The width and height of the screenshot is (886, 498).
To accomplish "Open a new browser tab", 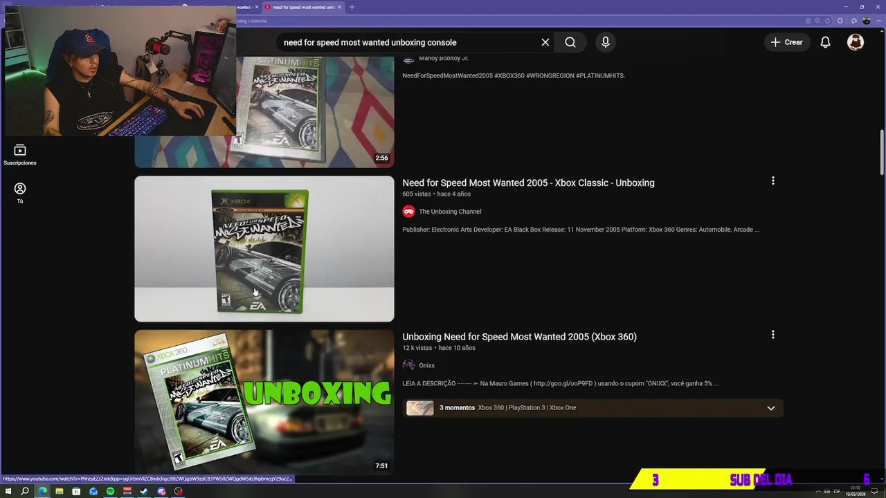I will (x=352, y=7).
